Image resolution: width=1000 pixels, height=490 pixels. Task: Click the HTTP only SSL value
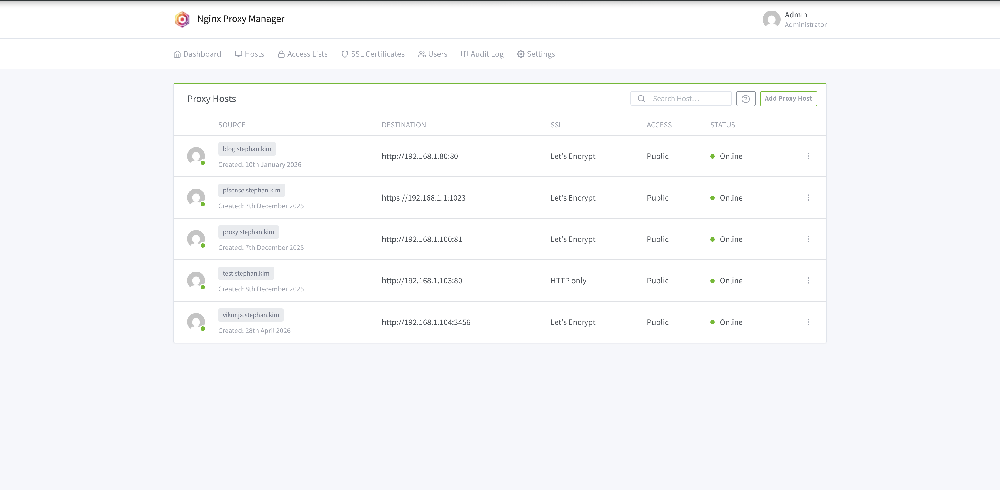pos(568,281)
